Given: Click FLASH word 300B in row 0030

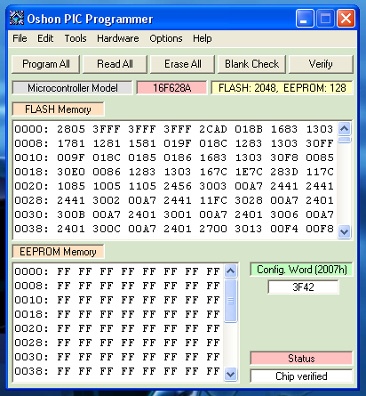Looking at the screenshot, I should [71, 214].
